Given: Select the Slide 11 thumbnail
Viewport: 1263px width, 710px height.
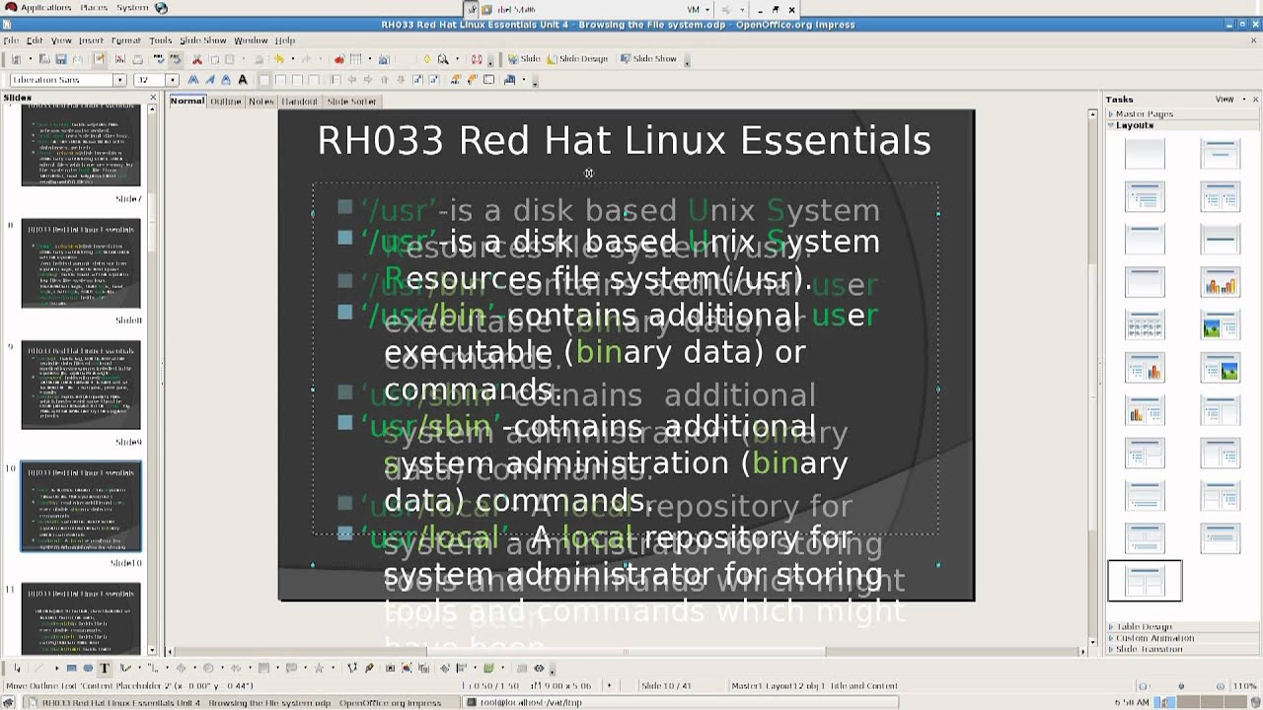Looking at the screenshot, I should 81,618.
